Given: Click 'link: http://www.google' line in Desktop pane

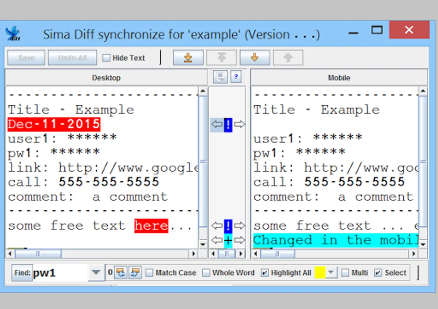Looking at the screenshot, I should pyautogui.click(x=103, y=168).
